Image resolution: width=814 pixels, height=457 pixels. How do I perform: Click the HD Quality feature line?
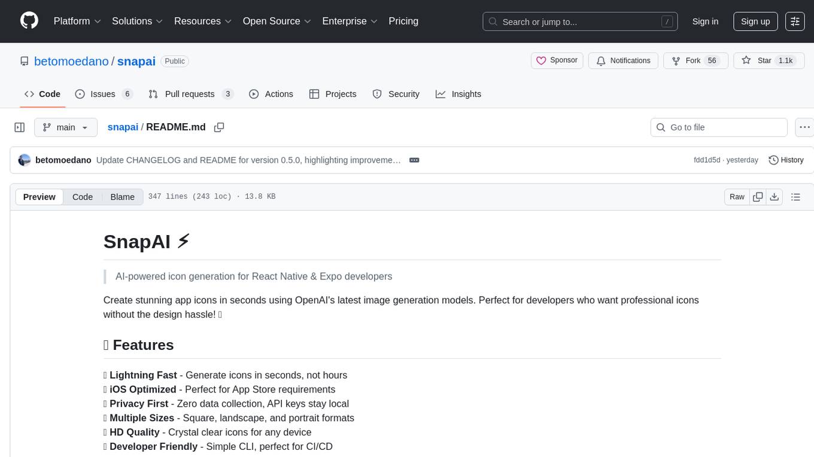[x=208, y=432]
